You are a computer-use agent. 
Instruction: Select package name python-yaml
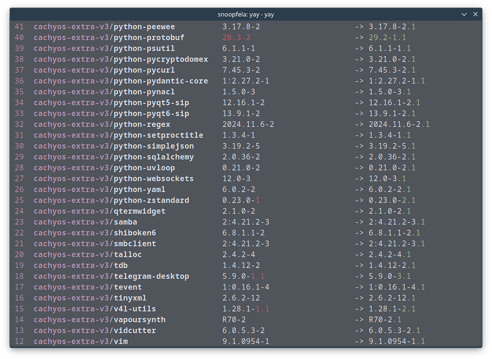click(140, 190)
